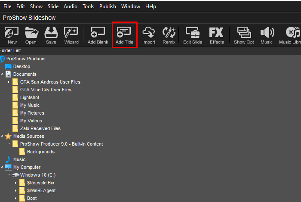Select the My Videos folder name
Viewport: 301px width, 202px height.
tap(31, 121)
